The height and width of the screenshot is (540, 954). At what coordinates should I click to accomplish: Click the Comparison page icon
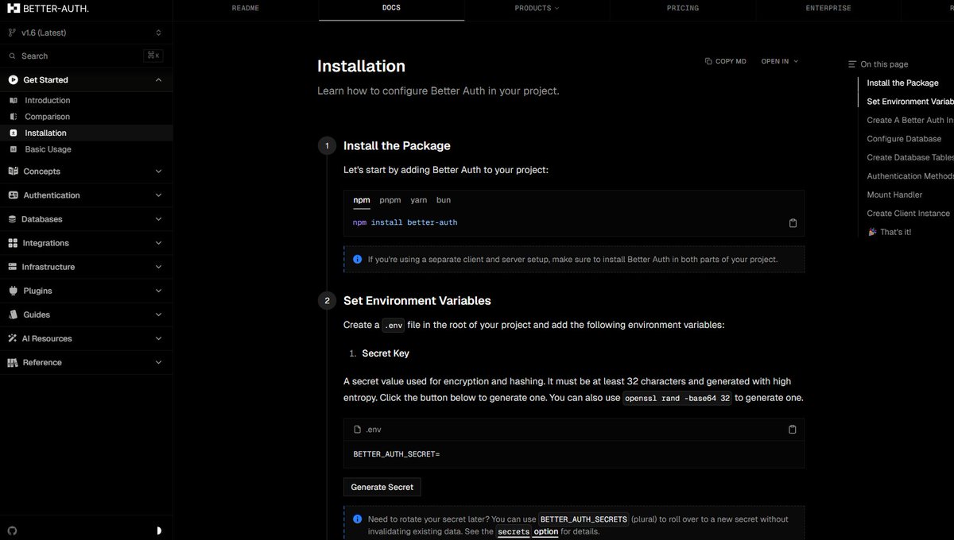point(13,117)
